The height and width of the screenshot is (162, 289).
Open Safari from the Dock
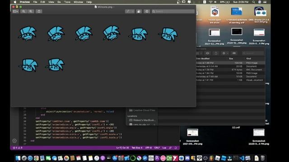pyautogui.click(x=30, y=158)
